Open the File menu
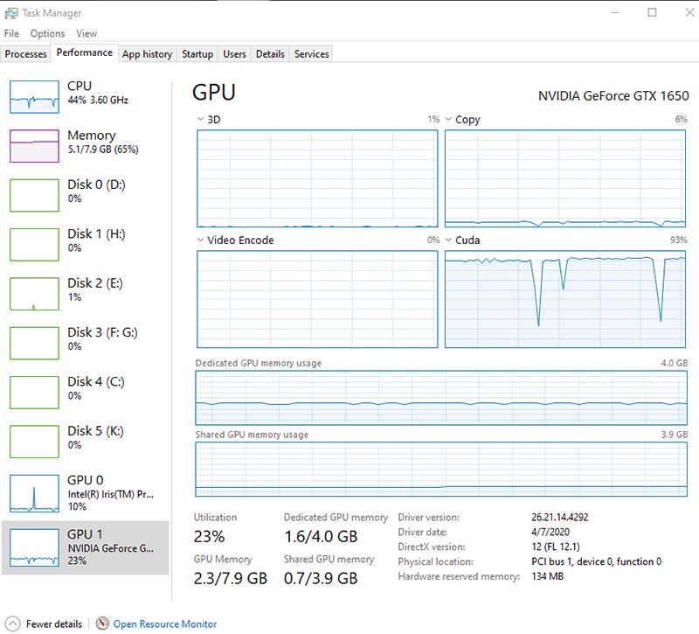699x634 pixels. [x=11, y=33]
